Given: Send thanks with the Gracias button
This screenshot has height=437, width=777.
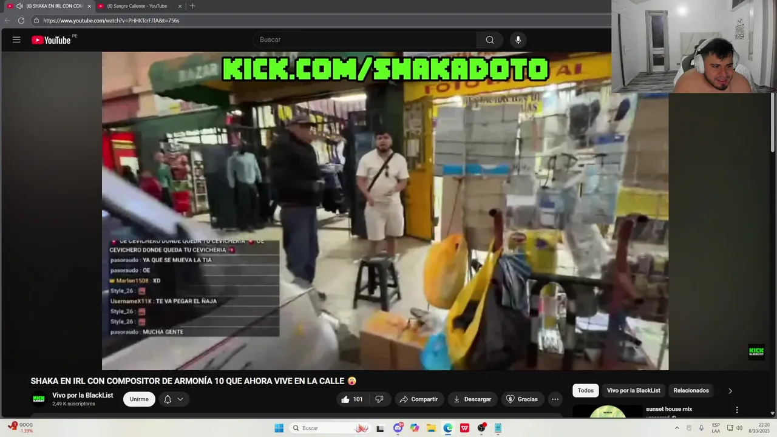Looking at the screenshot, I should pyautogui.click(x=522, y=399).
